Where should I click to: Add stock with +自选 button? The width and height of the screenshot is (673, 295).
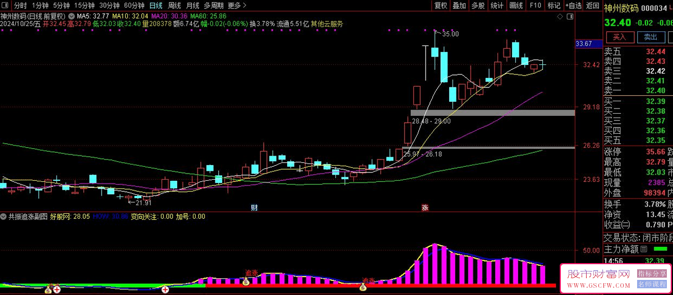point(573,6)
